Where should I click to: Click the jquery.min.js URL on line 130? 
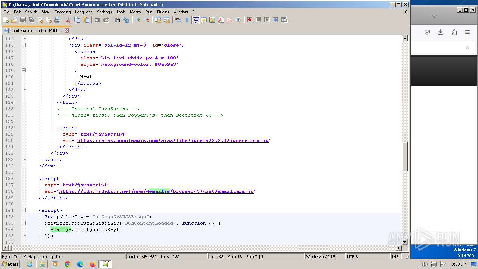click(173, 140)
